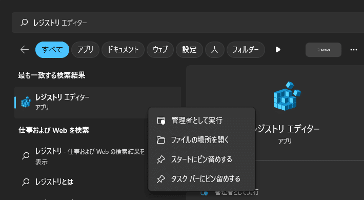Image resolution: width=364 pixels, height=200 pixels.
Task: Click the 仕事および Web を検索 heading
Action: (x=54, y=130)
